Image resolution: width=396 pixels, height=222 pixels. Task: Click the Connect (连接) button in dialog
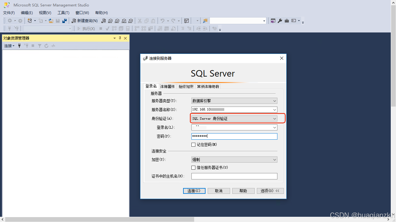194,191
